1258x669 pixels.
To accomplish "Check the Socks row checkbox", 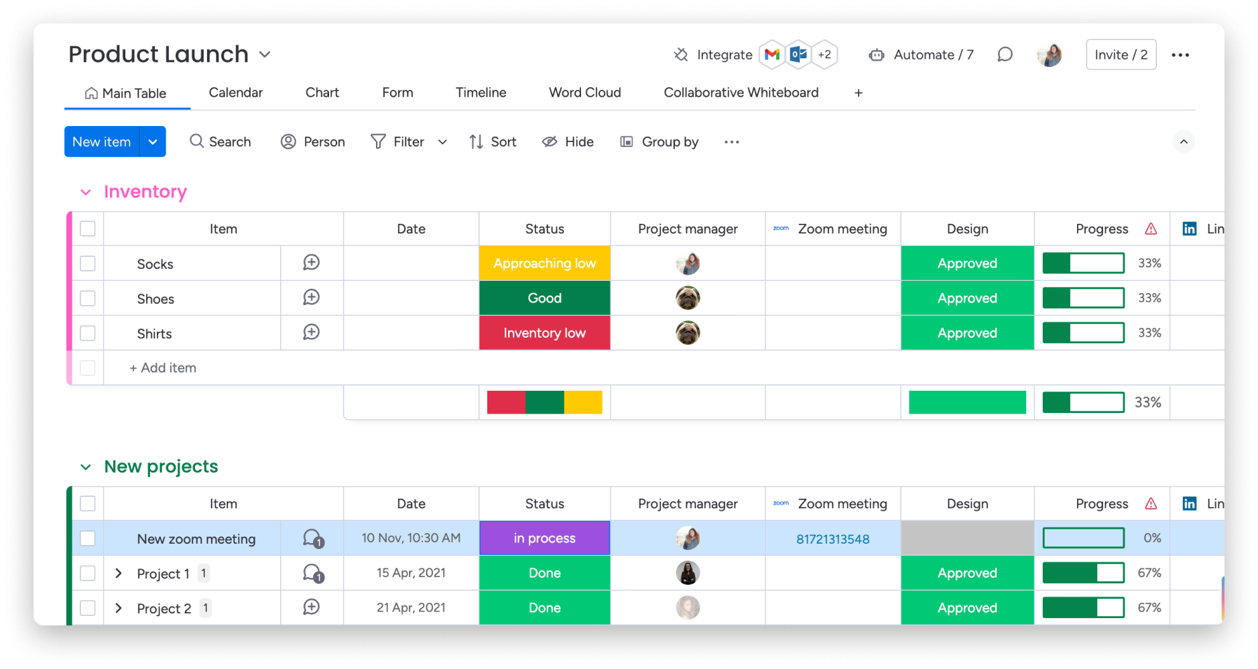I will click(88, 263).
